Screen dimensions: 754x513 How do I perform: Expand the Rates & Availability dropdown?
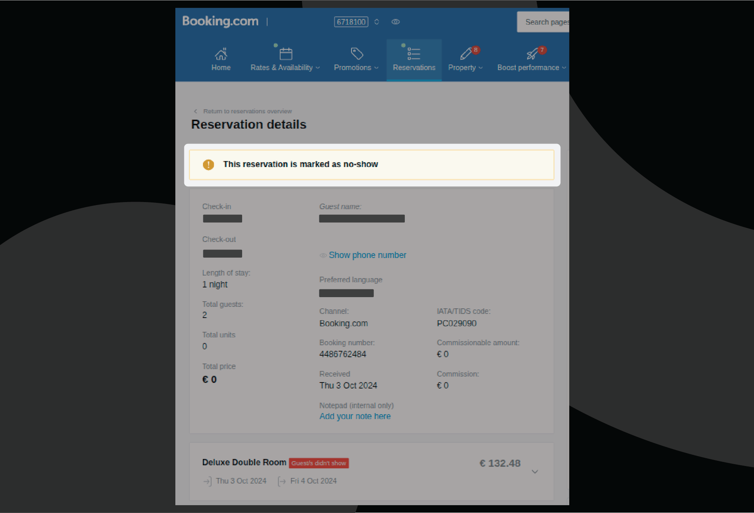pyautogui.click(x=318, y=68)
